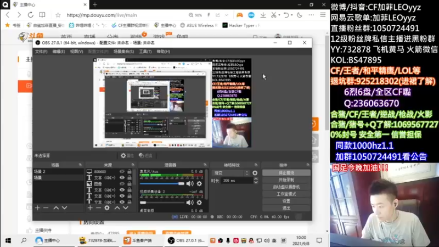Open transition properties gear next to 渐变
This screenshot has height=247, width=439.
click(x=255, y=173)
